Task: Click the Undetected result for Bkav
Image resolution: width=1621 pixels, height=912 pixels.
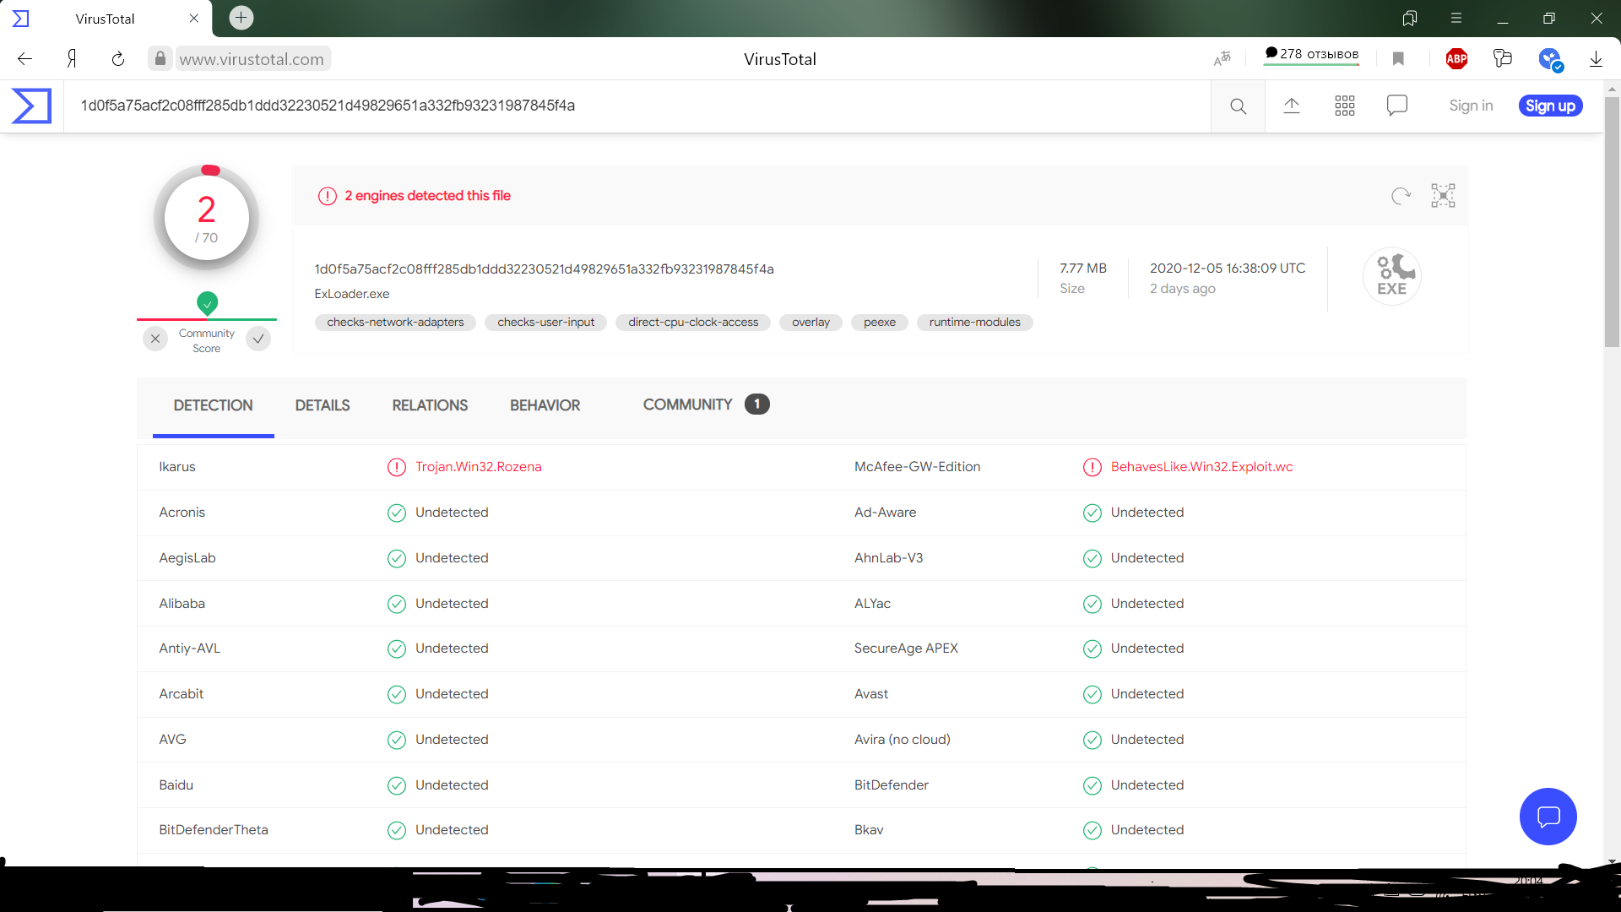Action: (x=1147, y=830)
